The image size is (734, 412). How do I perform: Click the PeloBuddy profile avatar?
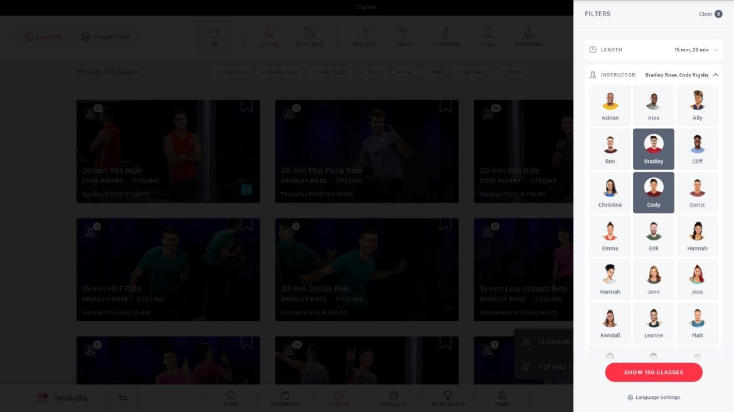pyautogui.click(x=42, y=398)
